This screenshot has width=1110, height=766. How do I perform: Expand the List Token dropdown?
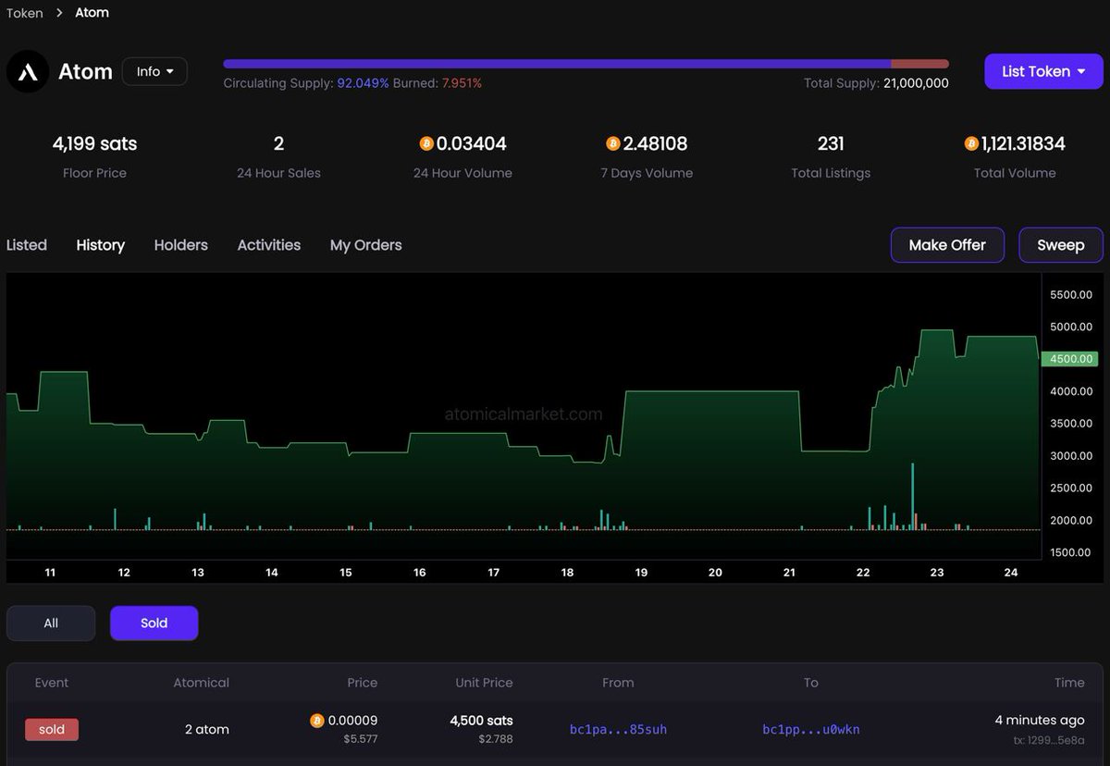pyautogui.click(x=1043, y=71)
